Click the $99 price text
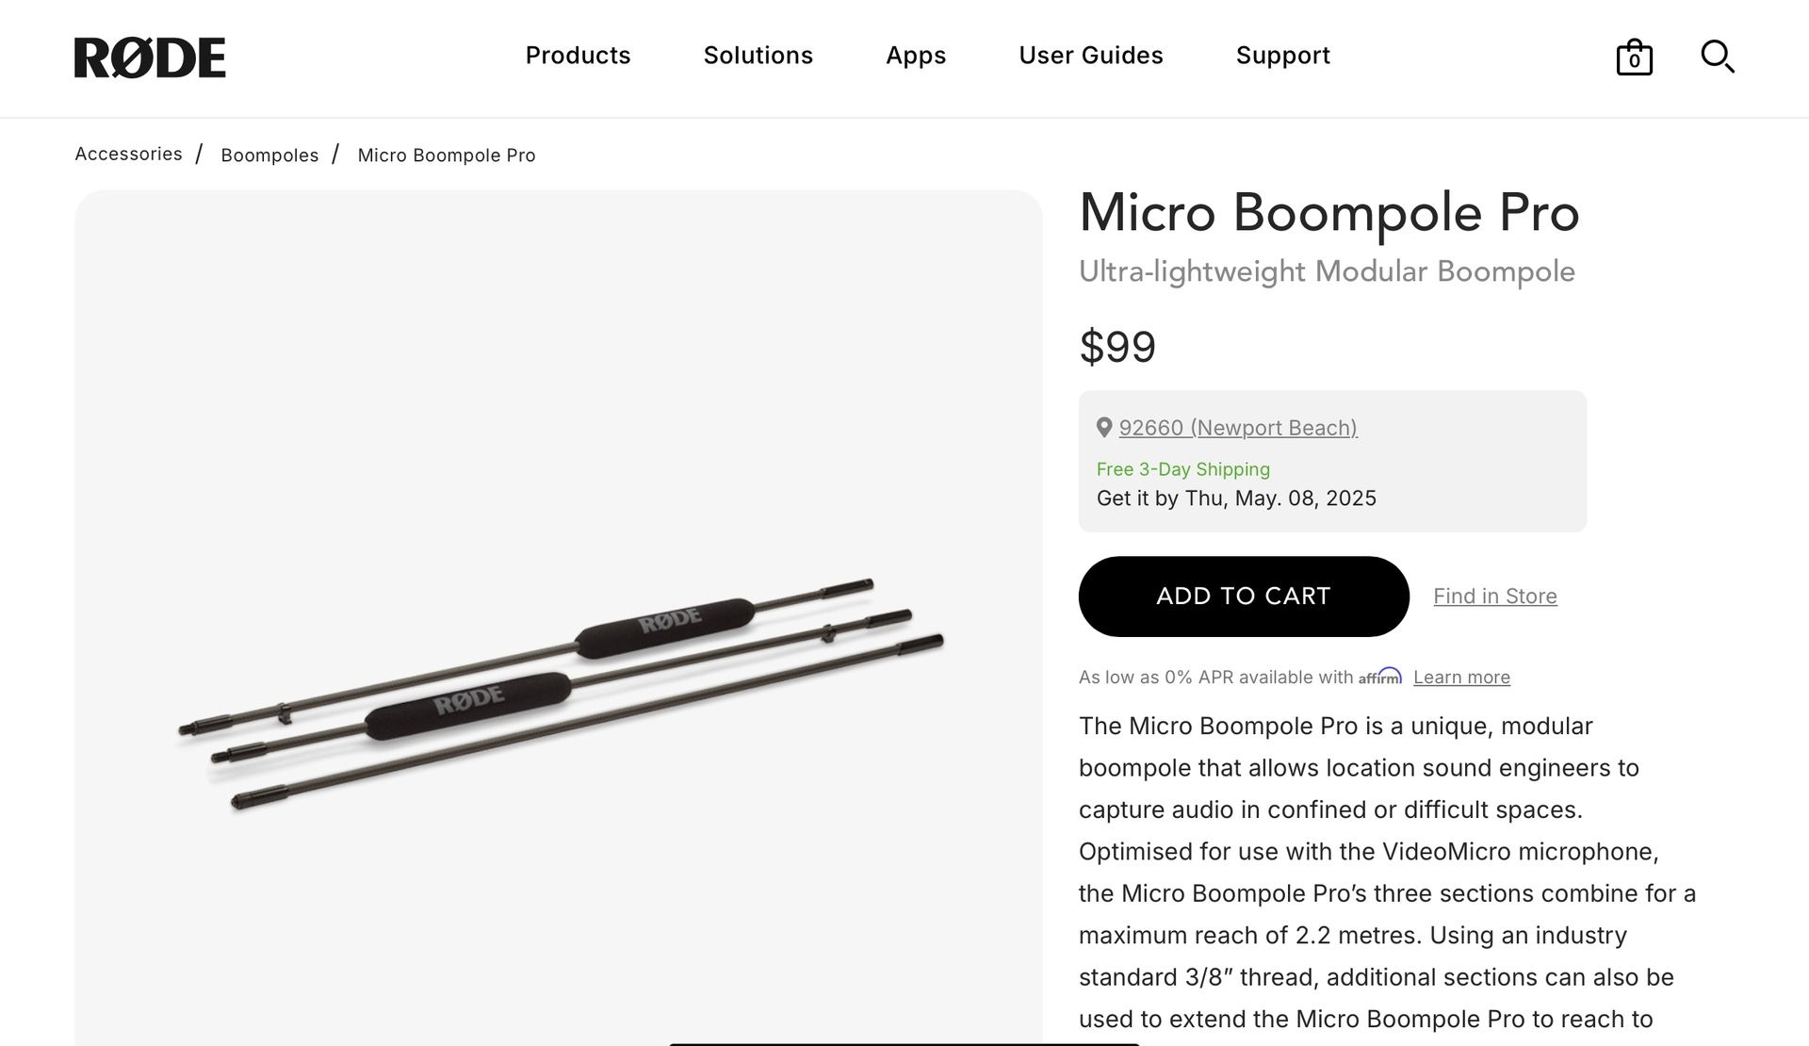This screenshot has width=1809, height=1046. point(1117,347)
